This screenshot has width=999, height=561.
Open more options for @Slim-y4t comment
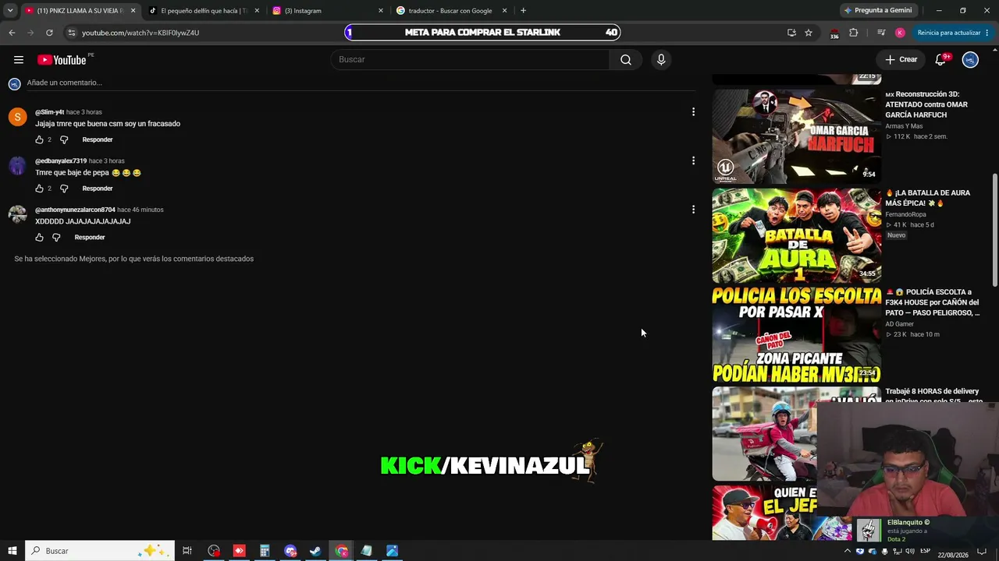click(x=693, y=112)
